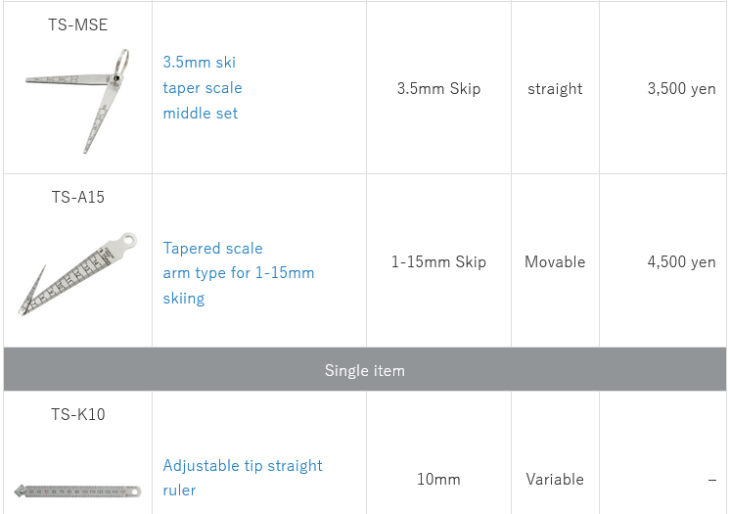Click the TS-K10 straight ruler image

click(77, 491)
